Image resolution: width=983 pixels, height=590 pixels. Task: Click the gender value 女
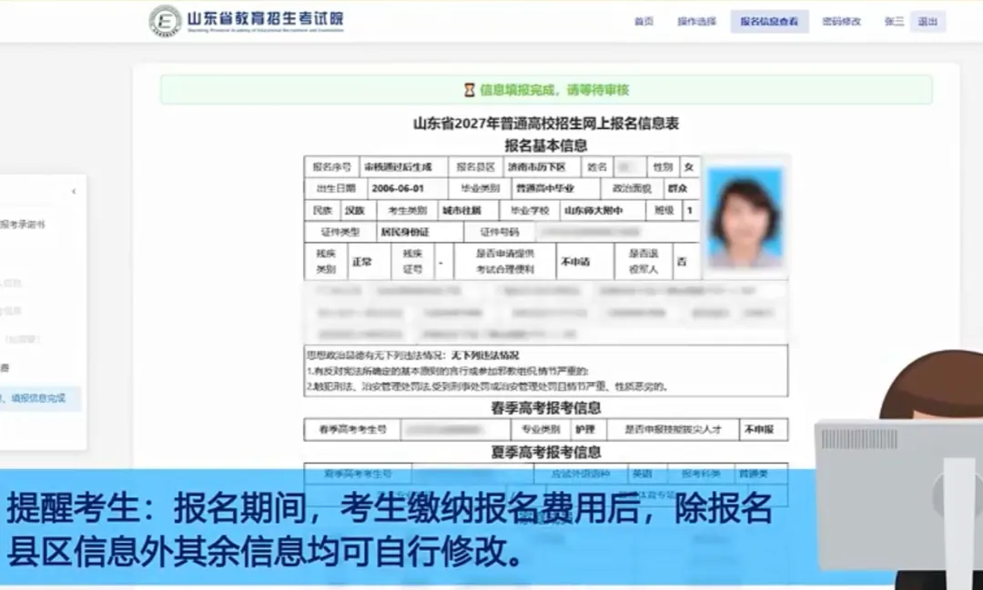pyautogui.click(x=689, y=167)
